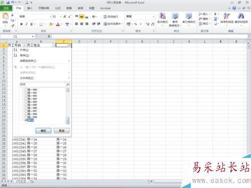Open Sort and Filter menu
Viewport: 251px width, 188px height.
click(227, 19)
